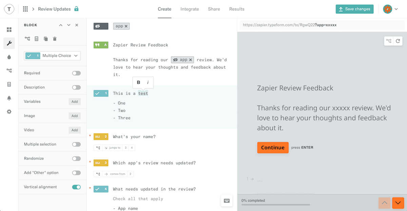Click "What's your name?" question text
Viewport: 407px width, 211px height.
[134, 137]
